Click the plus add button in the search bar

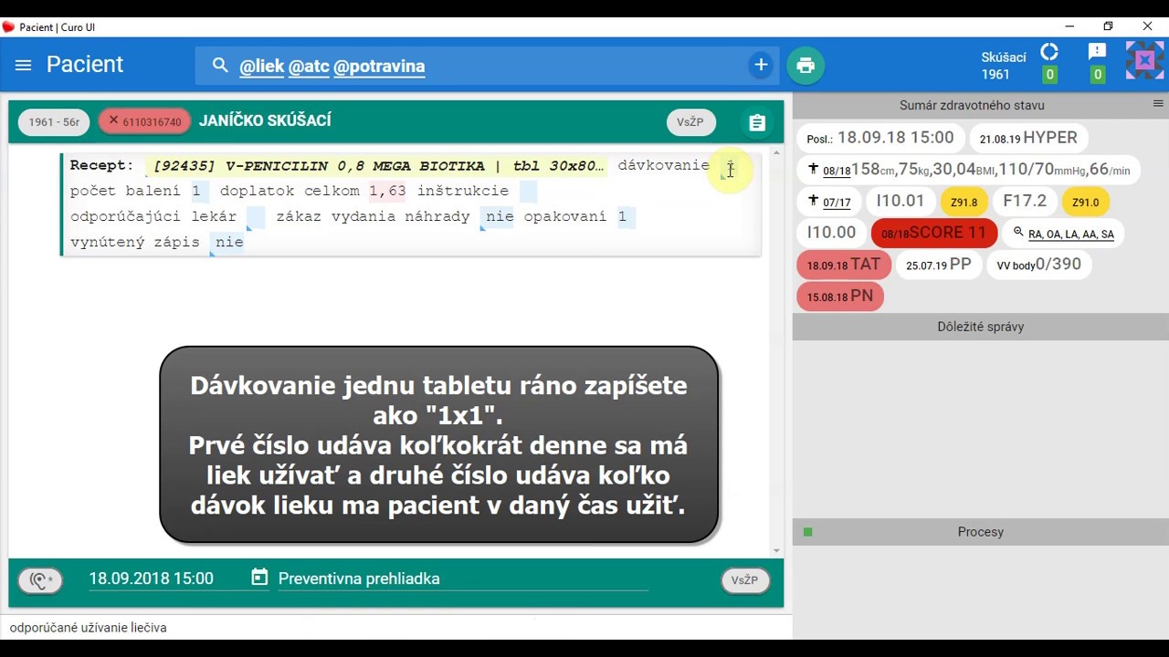click(761, 65)
